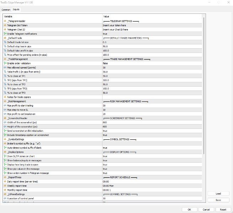The width and height of the screenshot is (233, 213).
Task: Click the Value column header
Action: [x=152, y=16]
